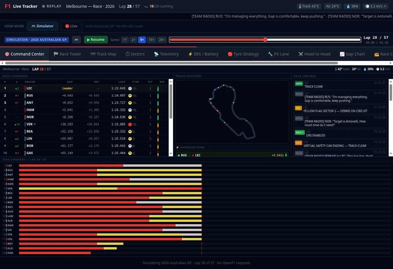Viewport: 393px width, 269px height.
Task: Click the F1 logo in header
Action: [7, 6]
